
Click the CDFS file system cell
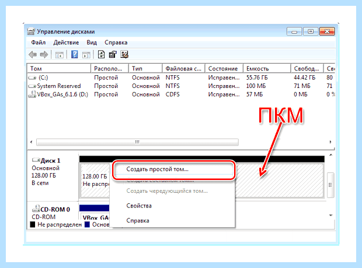(172, 94)
